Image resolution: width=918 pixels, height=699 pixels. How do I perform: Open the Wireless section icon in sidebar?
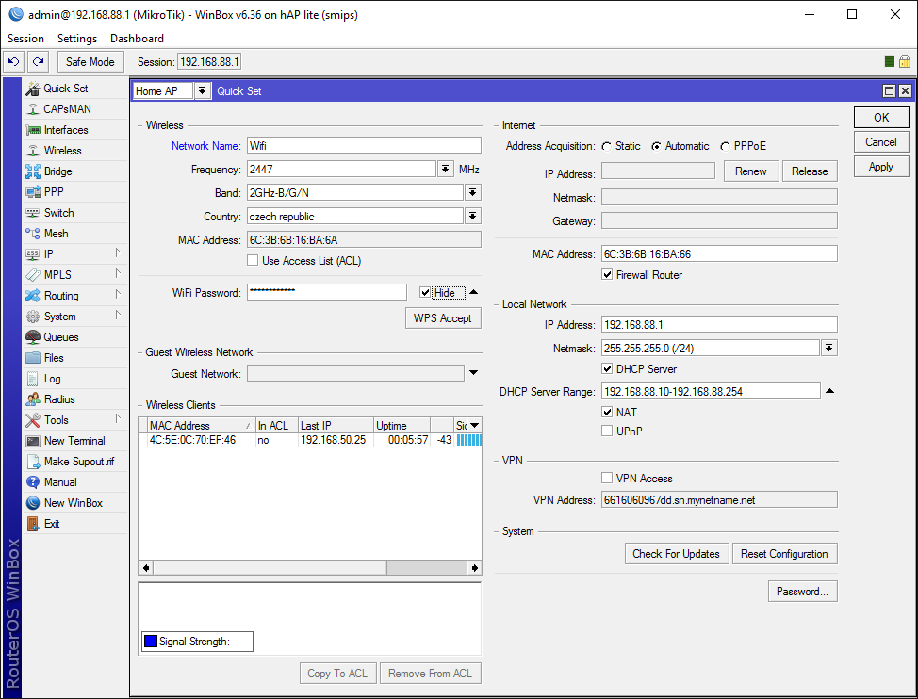point(33,151)
